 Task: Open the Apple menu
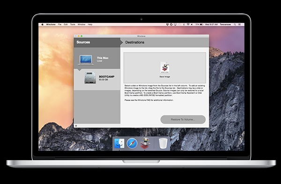[43, 24]
